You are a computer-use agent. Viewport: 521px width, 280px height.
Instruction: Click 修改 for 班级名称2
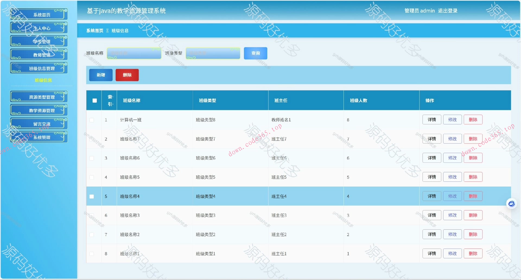(452, 234)
